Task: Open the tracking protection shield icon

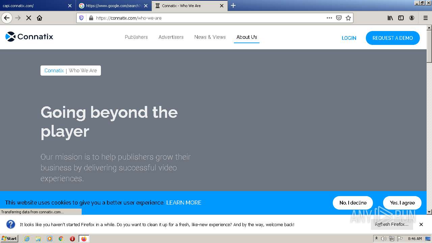Action: 81,18
